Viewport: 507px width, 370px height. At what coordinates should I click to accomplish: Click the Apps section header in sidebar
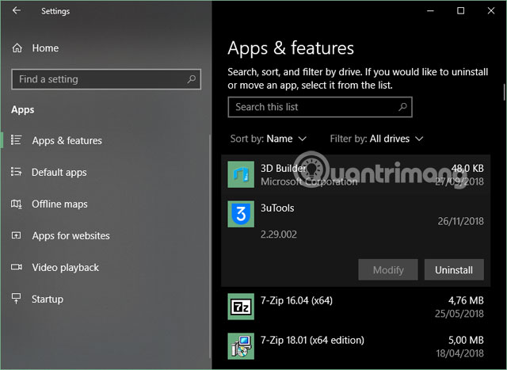tap(23, 110)
